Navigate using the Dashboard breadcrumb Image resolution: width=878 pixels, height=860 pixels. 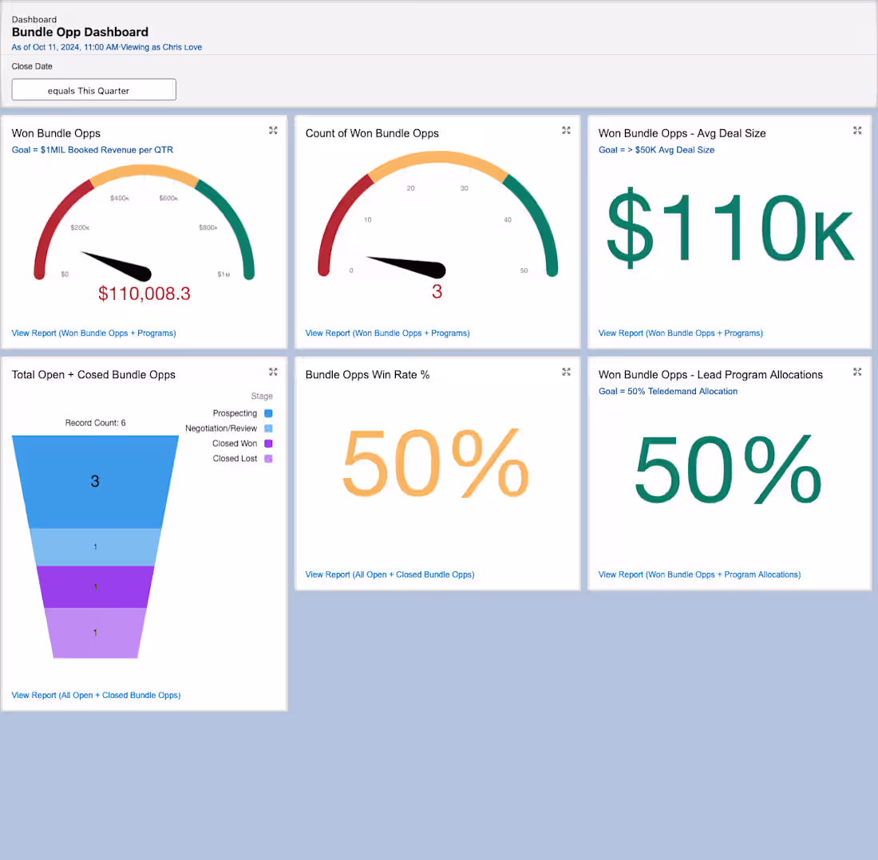(x=34, y=19)
